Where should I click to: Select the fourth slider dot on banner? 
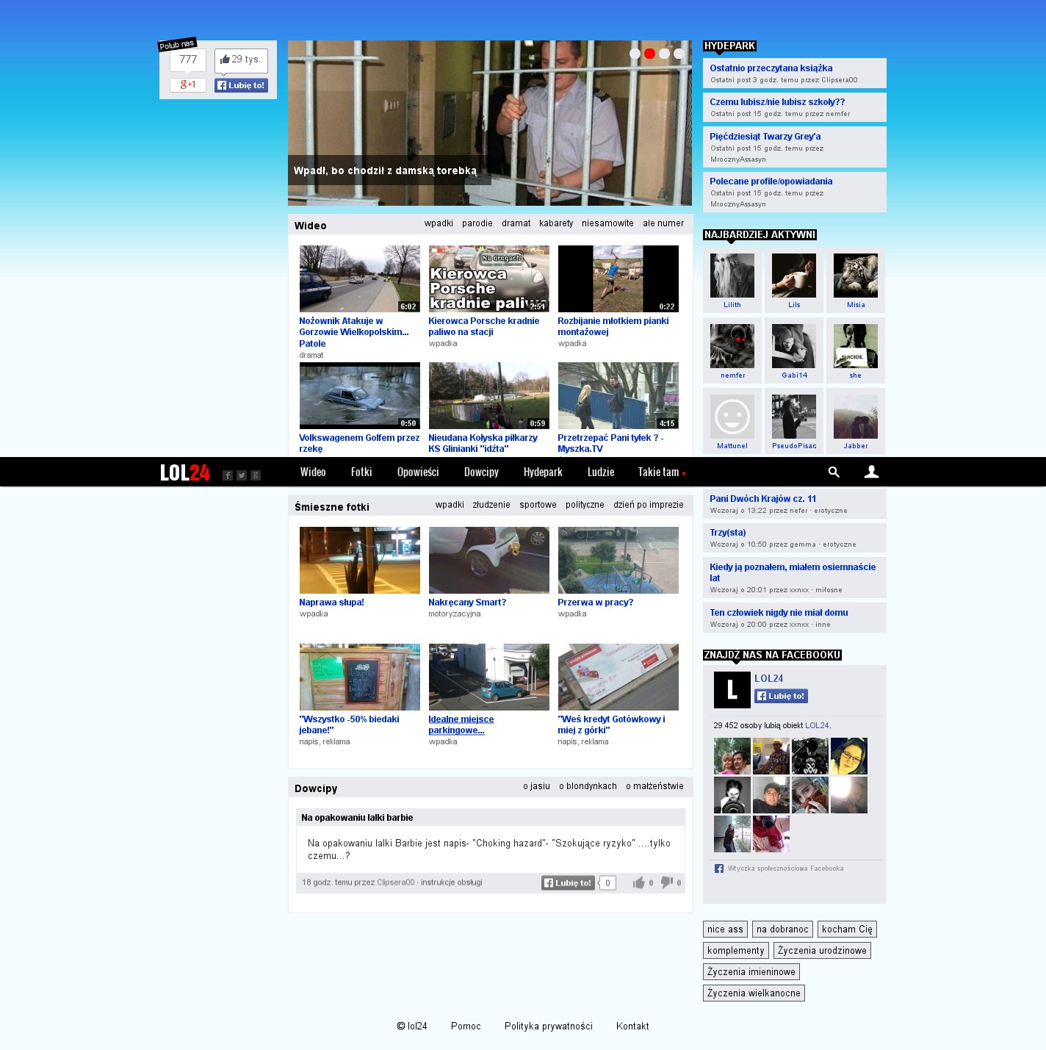(679, 54)
